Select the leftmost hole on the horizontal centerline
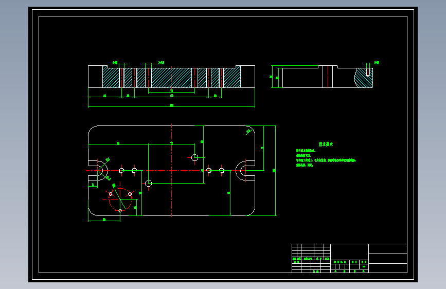 point(121,170)
